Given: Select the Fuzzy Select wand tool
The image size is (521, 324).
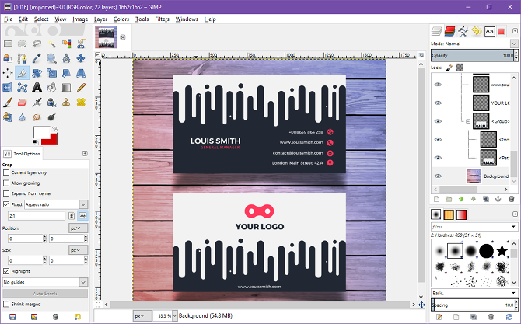Looking at the screenshot, I should pos(51,44).
